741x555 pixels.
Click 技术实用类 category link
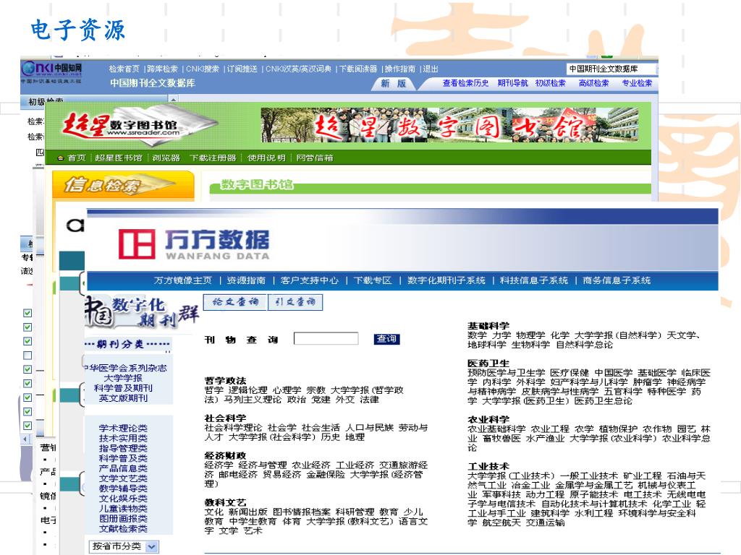tap(123, 439)
